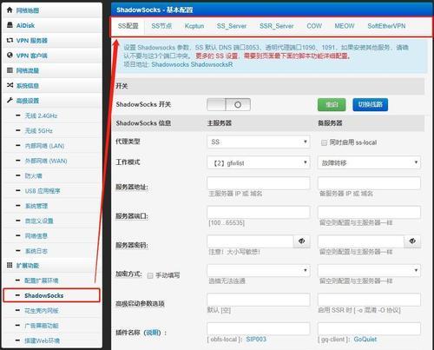Open the 网络信息 menu item
This screenshot has height=350, width=434.
[x=36, y=236]
